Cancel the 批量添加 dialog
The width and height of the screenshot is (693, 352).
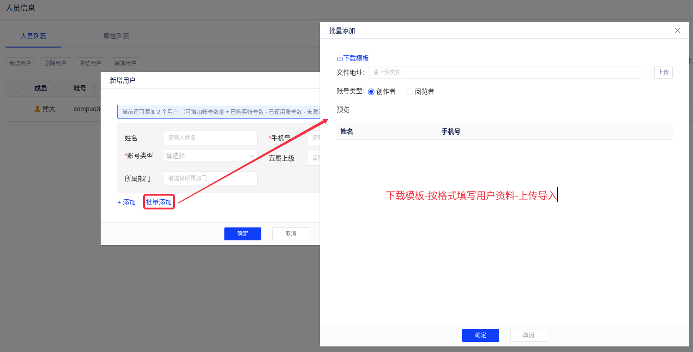pos(528,335)
